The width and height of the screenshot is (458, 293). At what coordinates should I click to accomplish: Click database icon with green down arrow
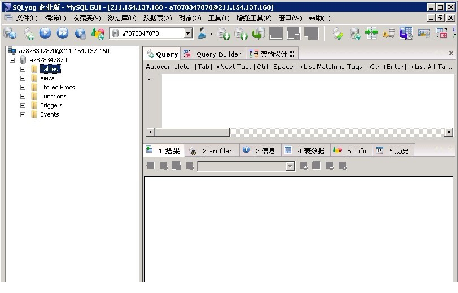pos(224,33)
